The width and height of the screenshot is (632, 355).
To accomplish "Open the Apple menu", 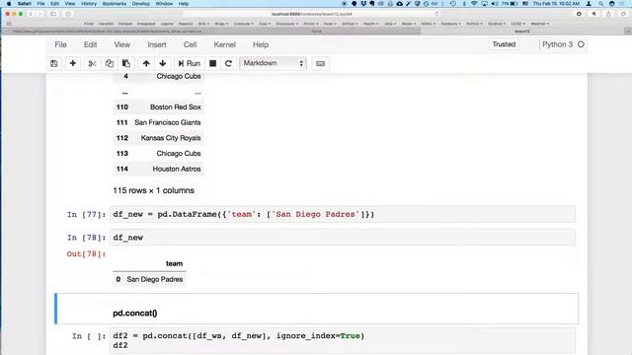I will point(9,4).
